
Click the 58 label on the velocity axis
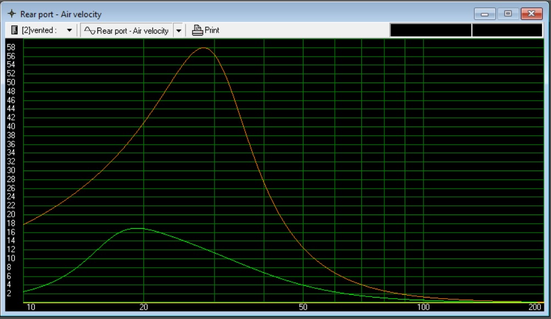(x=11, y=47)
